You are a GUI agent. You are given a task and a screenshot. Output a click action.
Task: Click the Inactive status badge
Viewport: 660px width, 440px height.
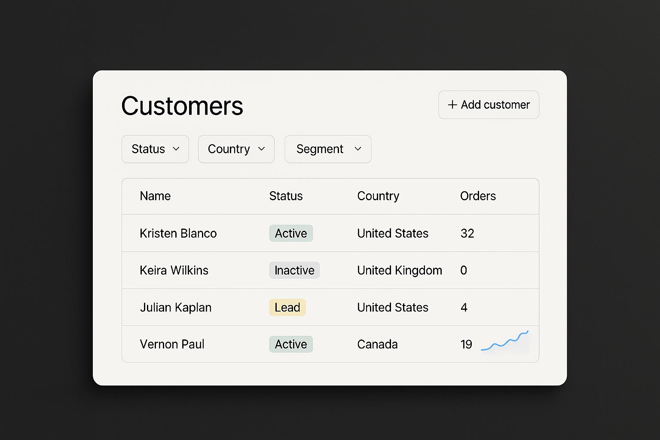point(294,270)
